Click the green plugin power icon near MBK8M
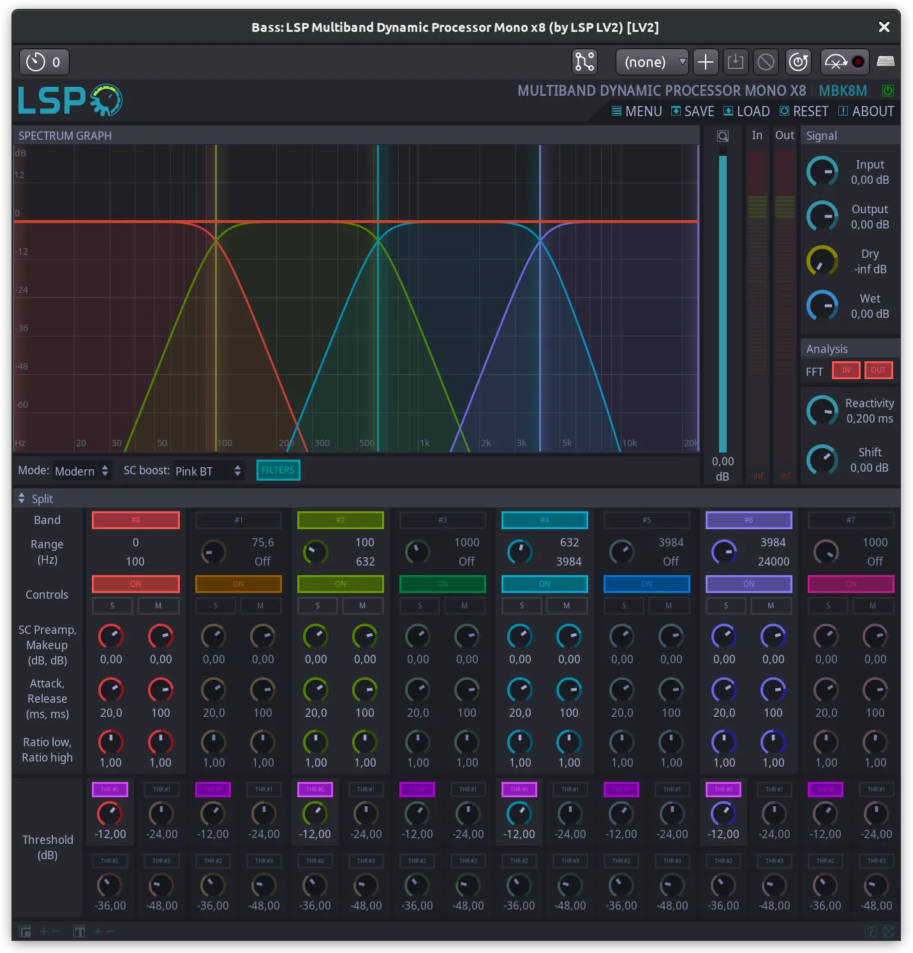This screenshot has width=913, height=953. click(887, 91)
